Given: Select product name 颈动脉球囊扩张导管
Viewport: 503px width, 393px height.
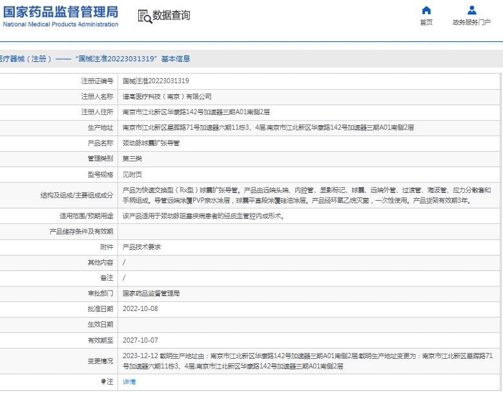Looking at the screenshot, I should coord(151,143).
